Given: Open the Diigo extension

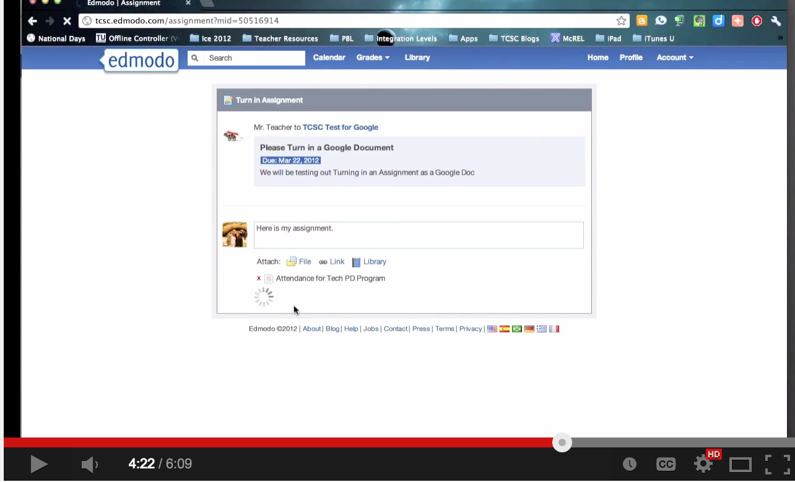Looking at the screenshot, I should [718, 21].
